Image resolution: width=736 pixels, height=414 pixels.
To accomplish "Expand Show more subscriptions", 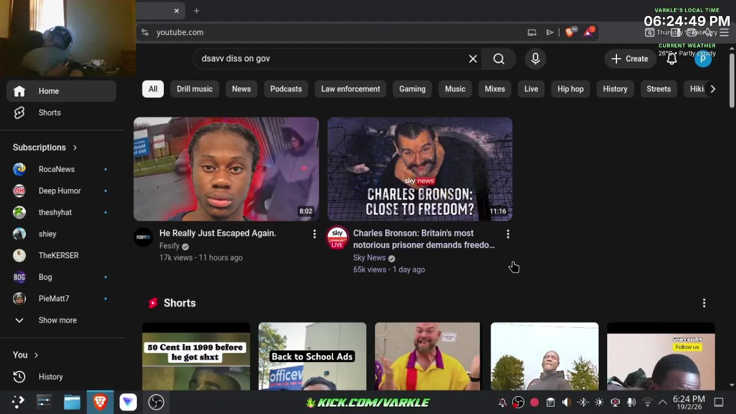I will (62, 320).
